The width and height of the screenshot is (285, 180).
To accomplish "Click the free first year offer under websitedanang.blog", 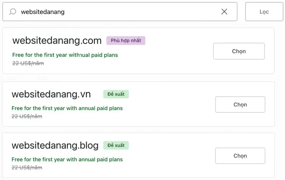I will click(67, 159).
